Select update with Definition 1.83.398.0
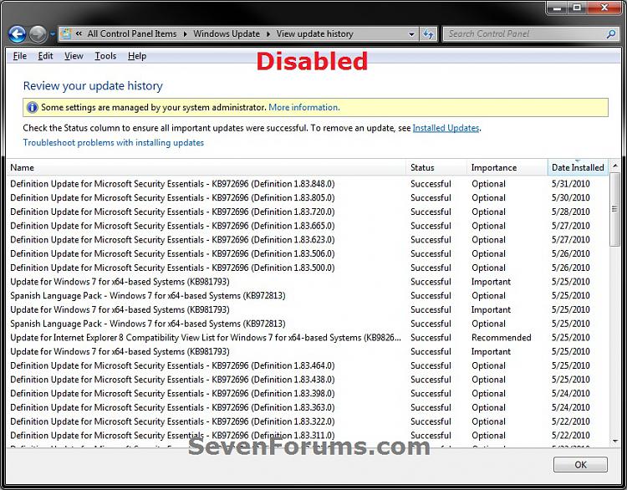 click(308, 394)
